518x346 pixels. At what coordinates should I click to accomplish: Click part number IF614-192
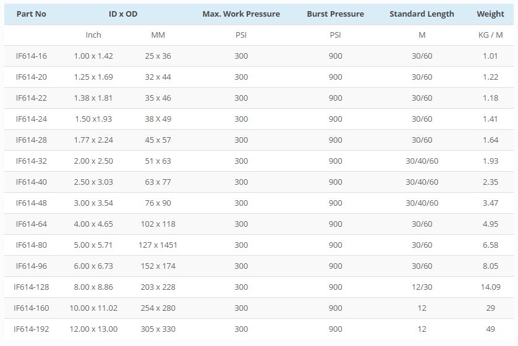pyautogui.click(x=31, y=329)
